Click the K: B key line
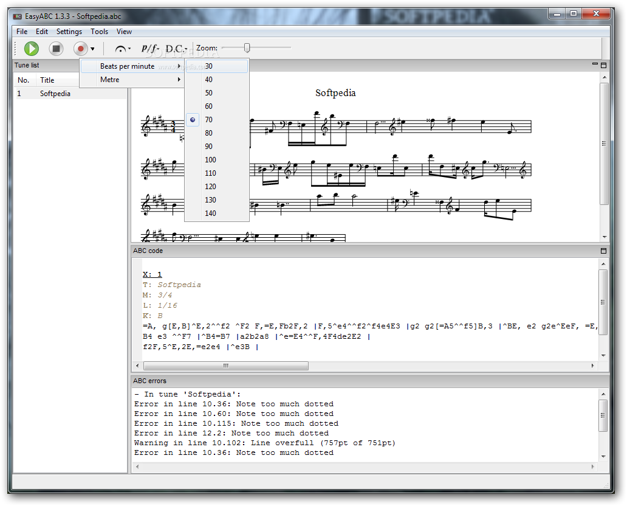Screen dimensions: 627x506 tap(152, 316)
